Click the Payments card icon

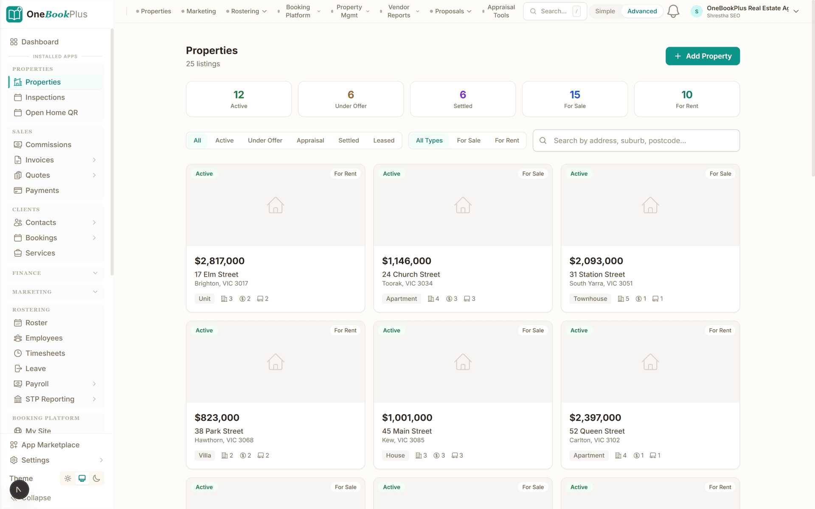[x=18, y=190]
